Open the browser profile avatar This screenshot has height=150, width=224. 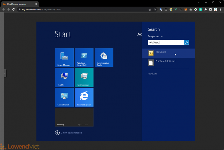(x=215, y=10)
